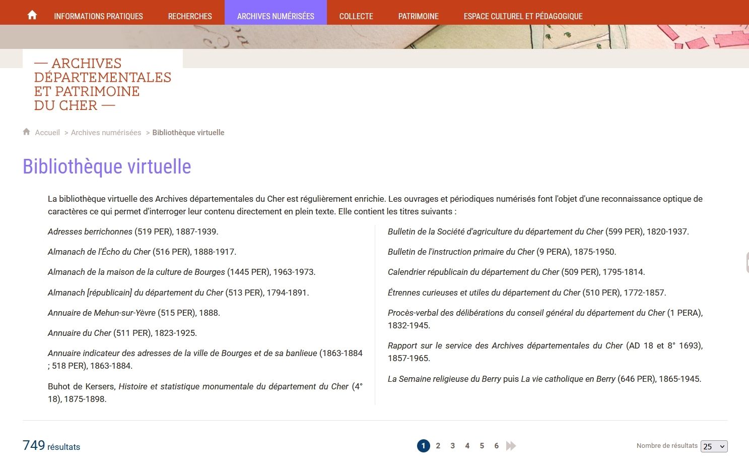
Task: Click the double-arrow icon to jump to last page
Action: [x=511, y=446]
